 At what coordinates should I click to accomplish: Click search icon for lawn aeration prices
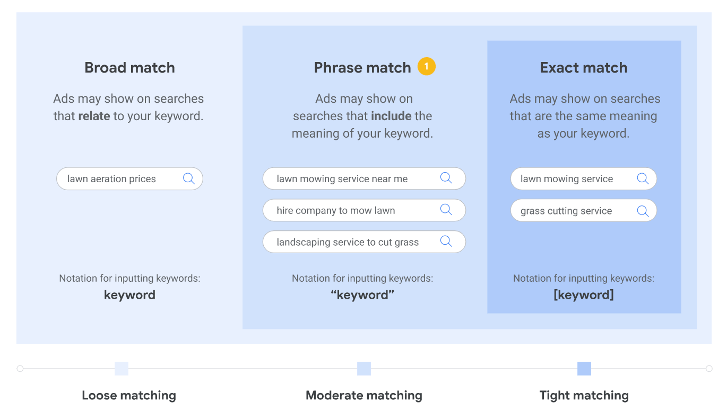(188, 178)
